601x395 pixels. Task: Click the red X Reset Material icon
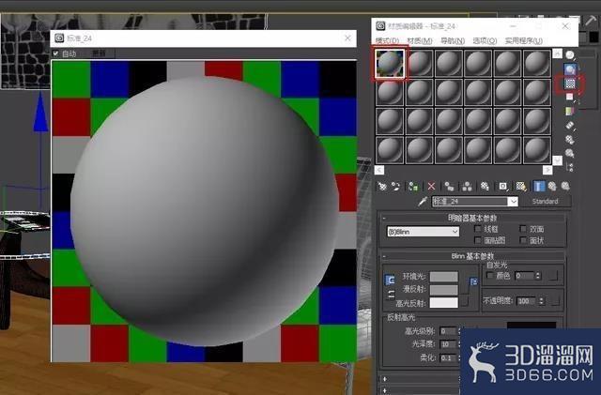(431, 186)
